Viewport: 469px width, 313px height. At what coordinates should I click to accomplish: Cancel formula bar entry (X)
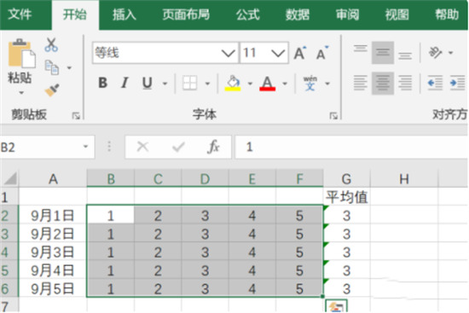coord(142,147)
